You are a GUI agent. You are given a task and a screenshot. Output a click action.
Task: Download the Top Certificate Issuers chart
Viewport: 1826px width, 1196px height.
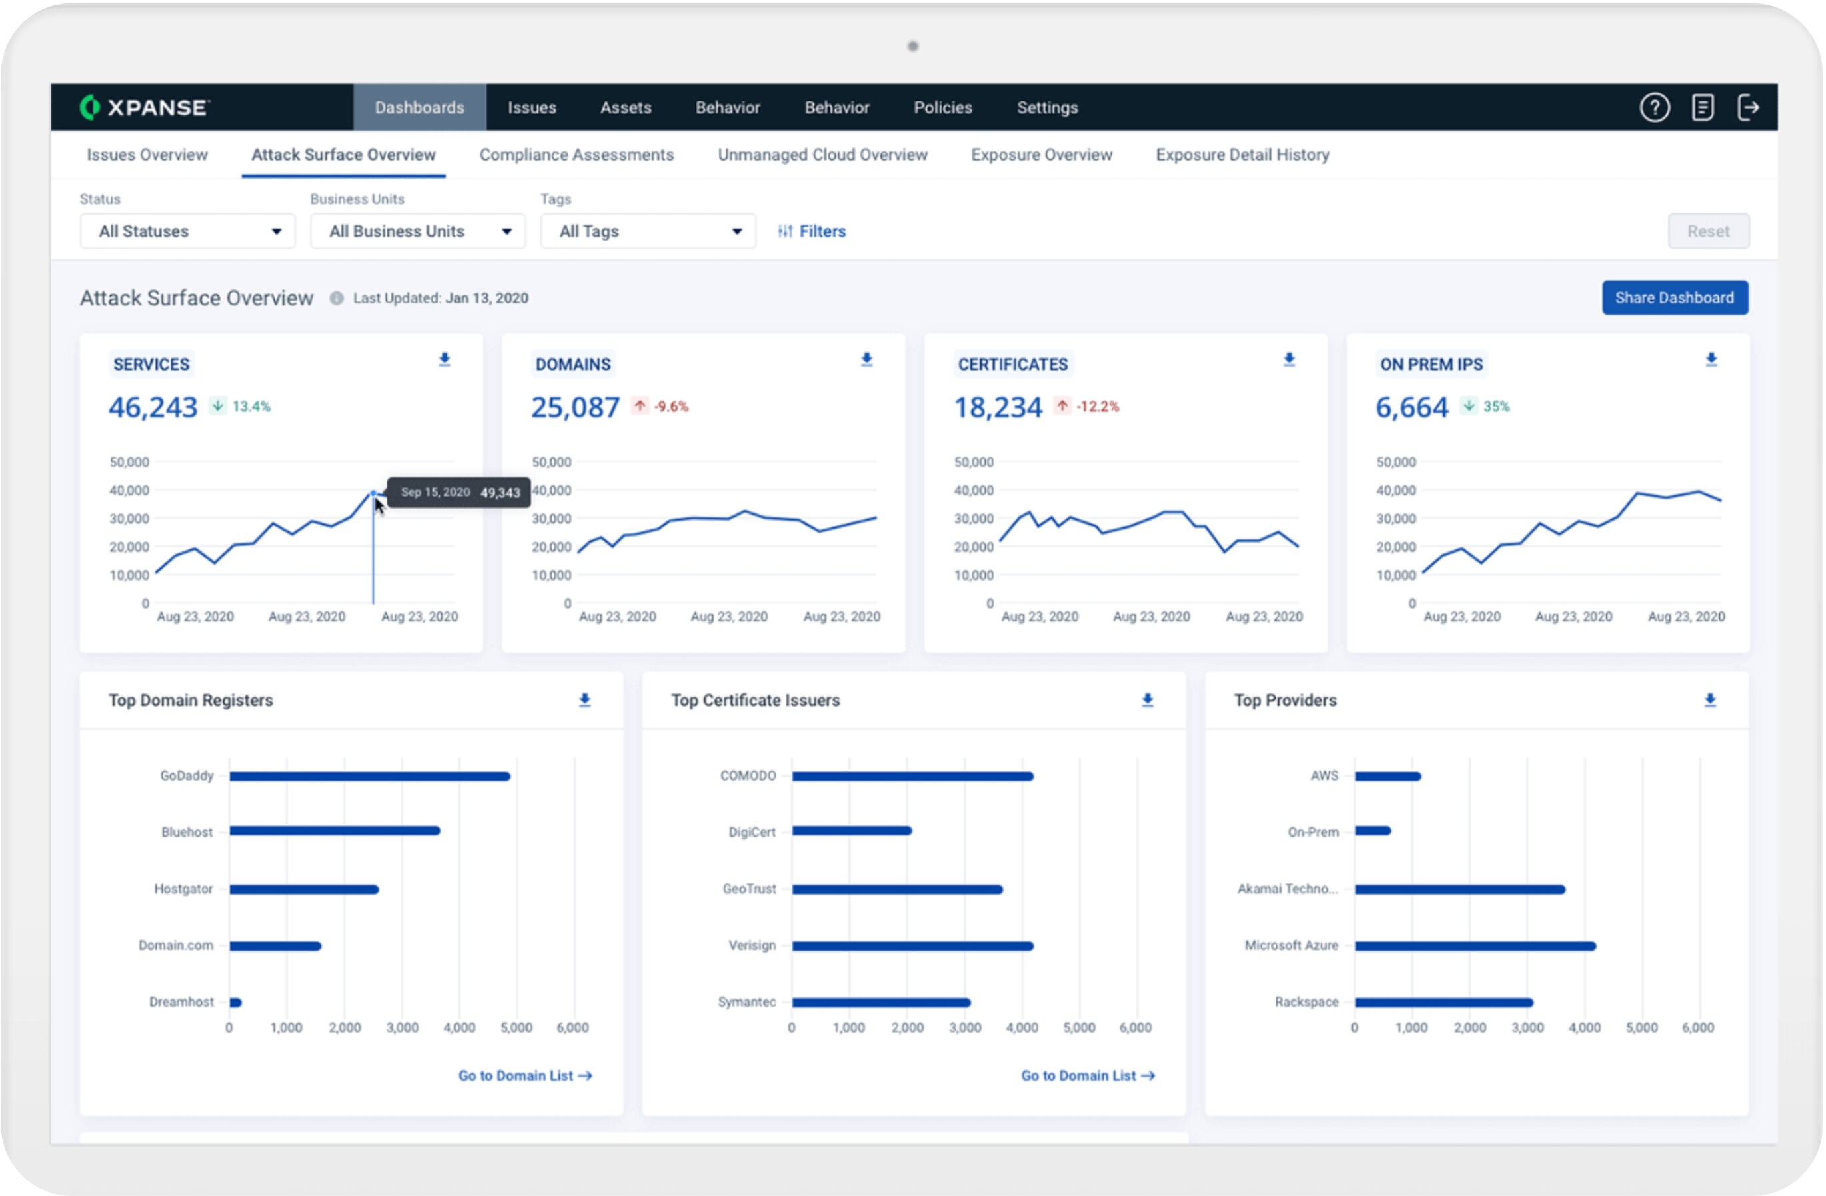point(1147,700)
